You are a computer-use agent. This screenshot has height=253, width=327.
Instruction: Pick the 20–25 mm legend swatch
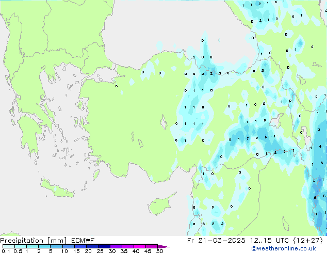92,246
